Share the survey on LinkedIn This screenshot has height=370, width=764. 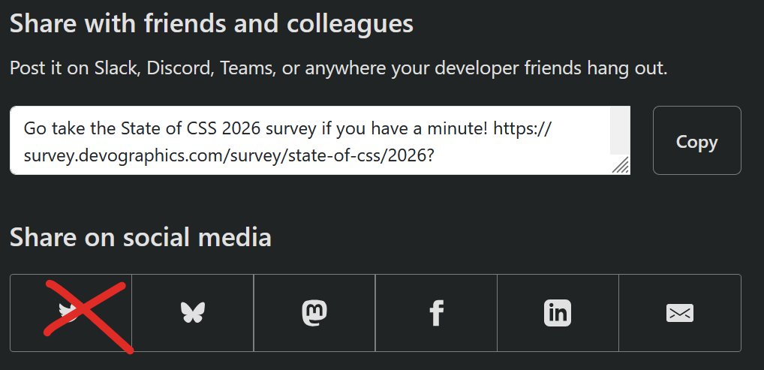[x=558, y=312]
